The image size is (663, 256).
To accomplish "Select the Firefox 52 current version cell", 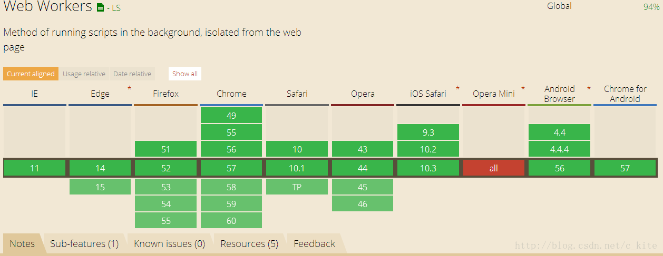I will [165, 168].
